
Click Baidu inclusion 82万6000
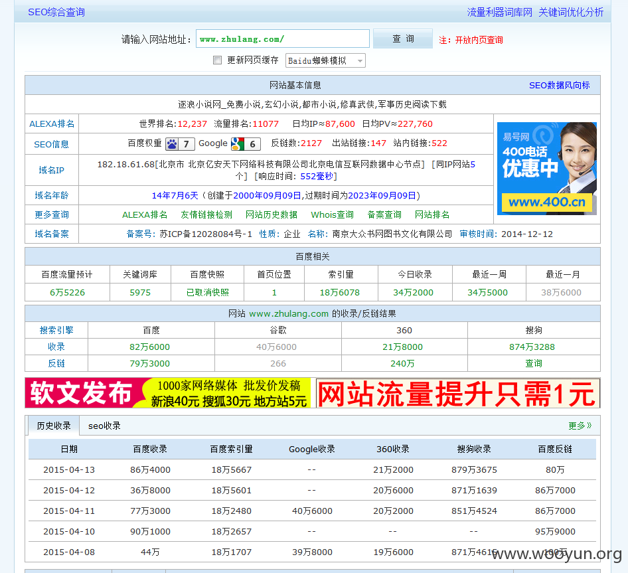[150, 347]
